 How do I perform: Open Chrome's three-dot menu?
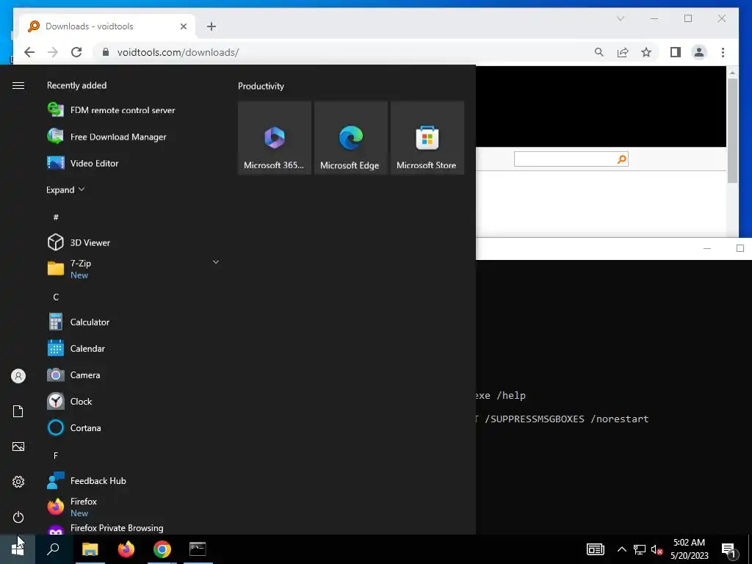(723, 52)
